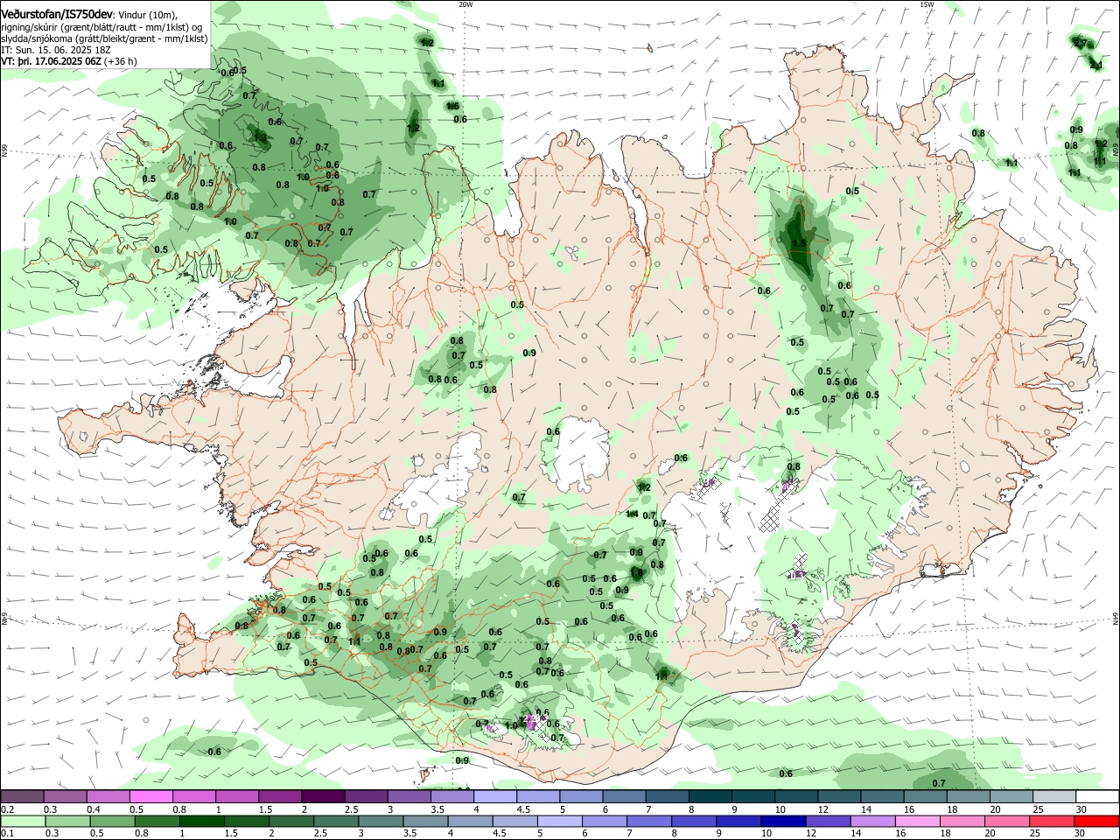Viewport: 1120px width, 840px height.
Task: Click the 'IT: Sun. 15. 06. 2025 18Z' line
Action: 56,51
